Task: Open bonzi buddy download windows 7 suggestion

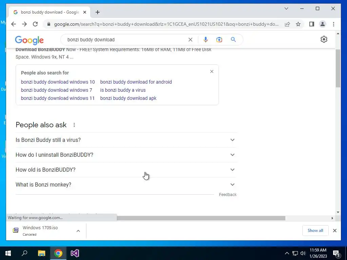Action: tap(57, 90)
